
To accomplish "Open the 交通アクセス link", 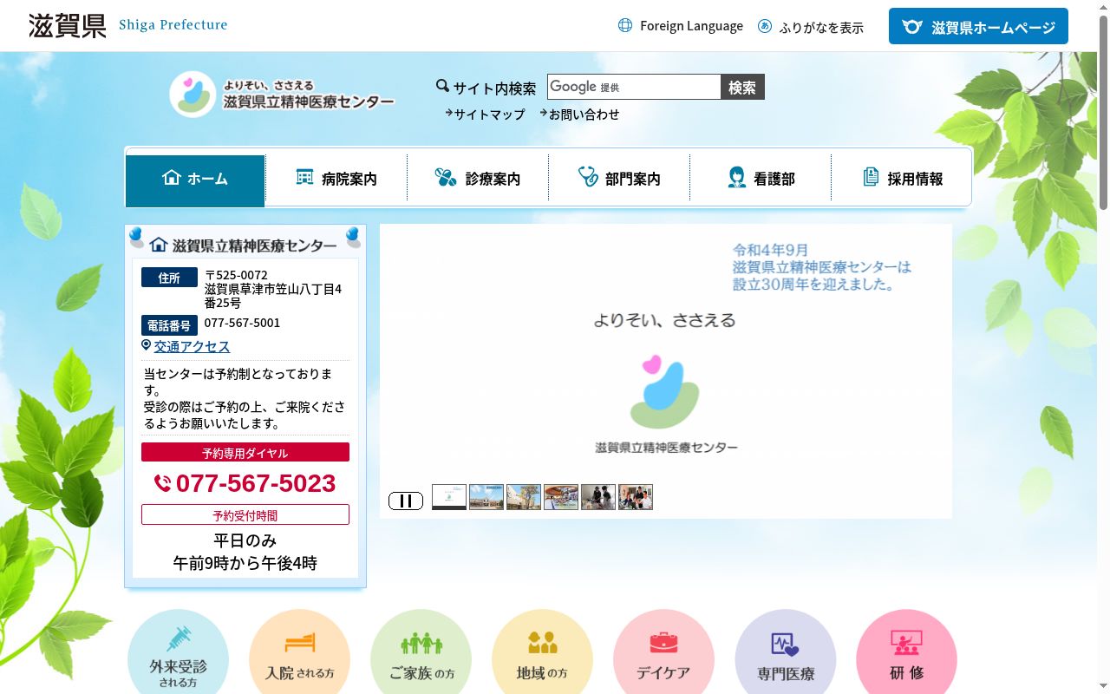I will [192, 346].
